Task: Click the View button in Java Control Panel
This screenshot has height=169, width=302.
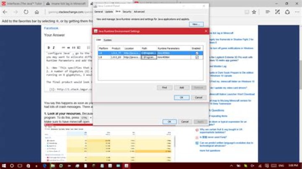Action: coord(196,24)
